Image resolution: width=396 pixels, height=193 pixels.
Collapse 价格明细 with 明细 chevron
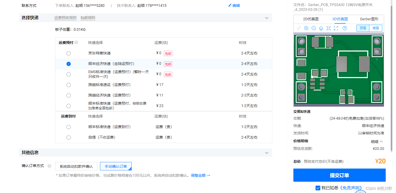381,141
